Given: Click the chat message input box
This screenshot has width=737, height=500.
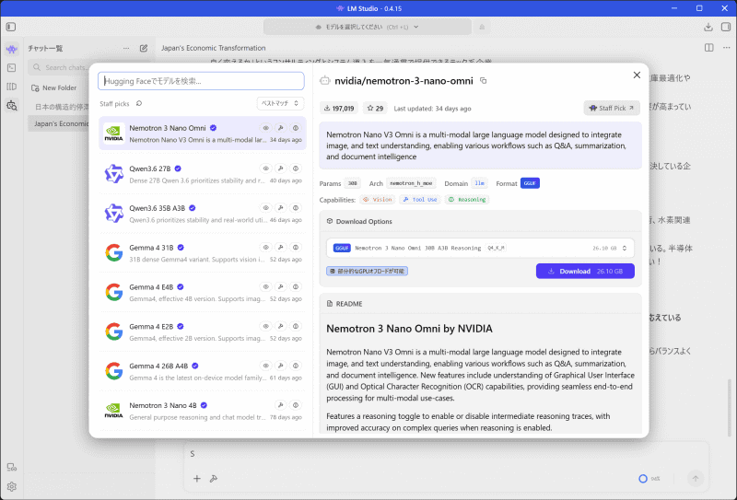Looking at the screenshot, I should pos(446,453).
